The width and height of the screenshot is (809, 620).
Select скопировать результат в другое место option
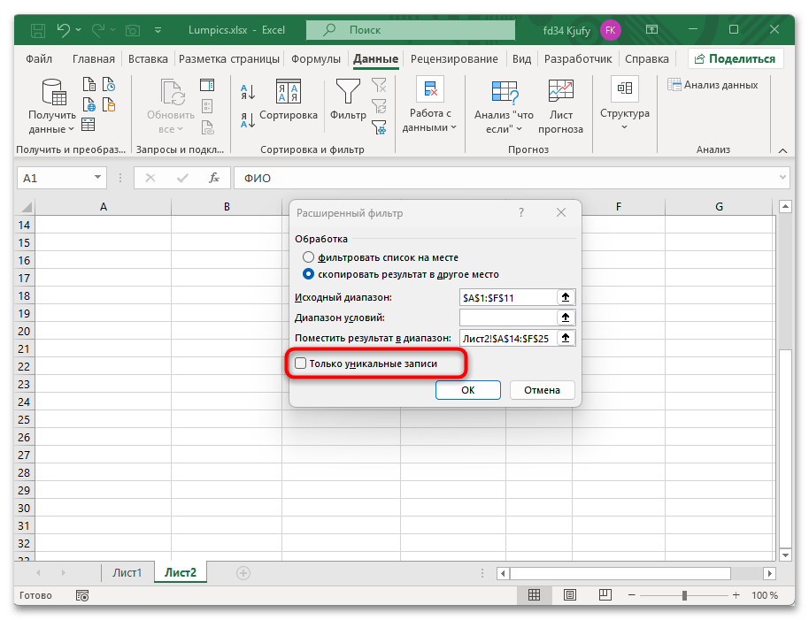[309, 273]
